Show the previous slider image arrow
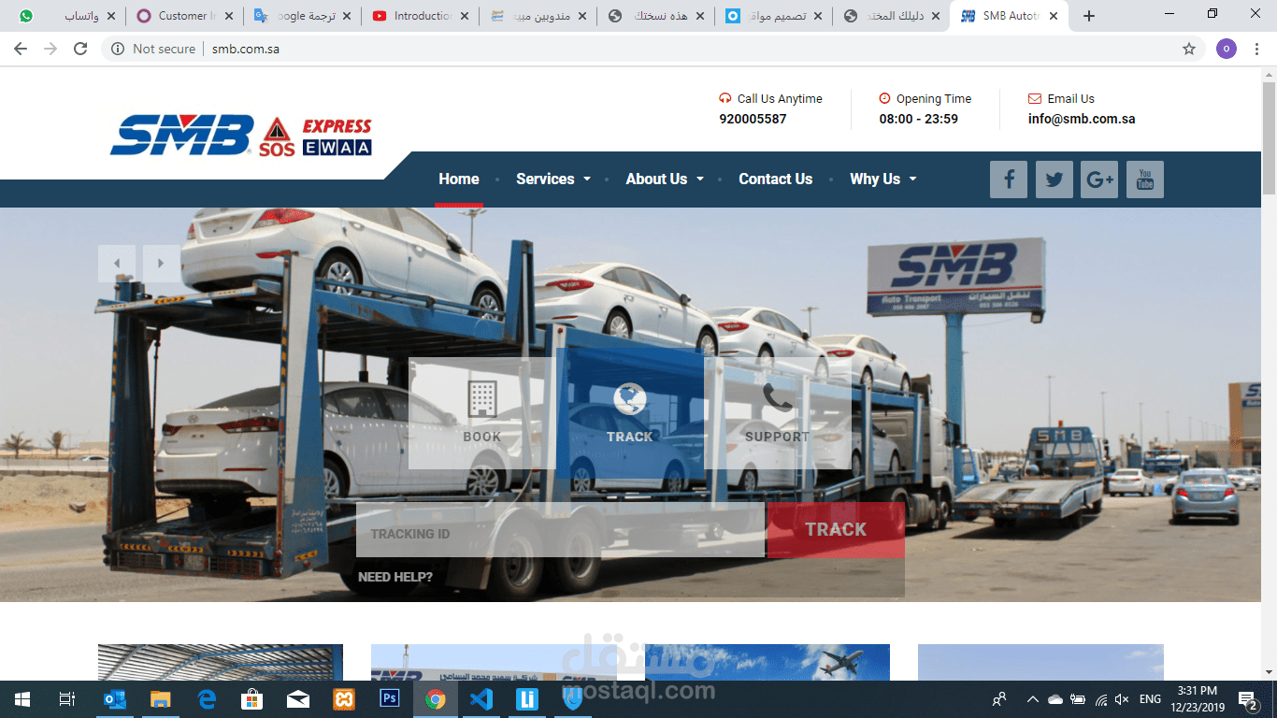Viewport: 1277px width, 718px height. (117, 264)
